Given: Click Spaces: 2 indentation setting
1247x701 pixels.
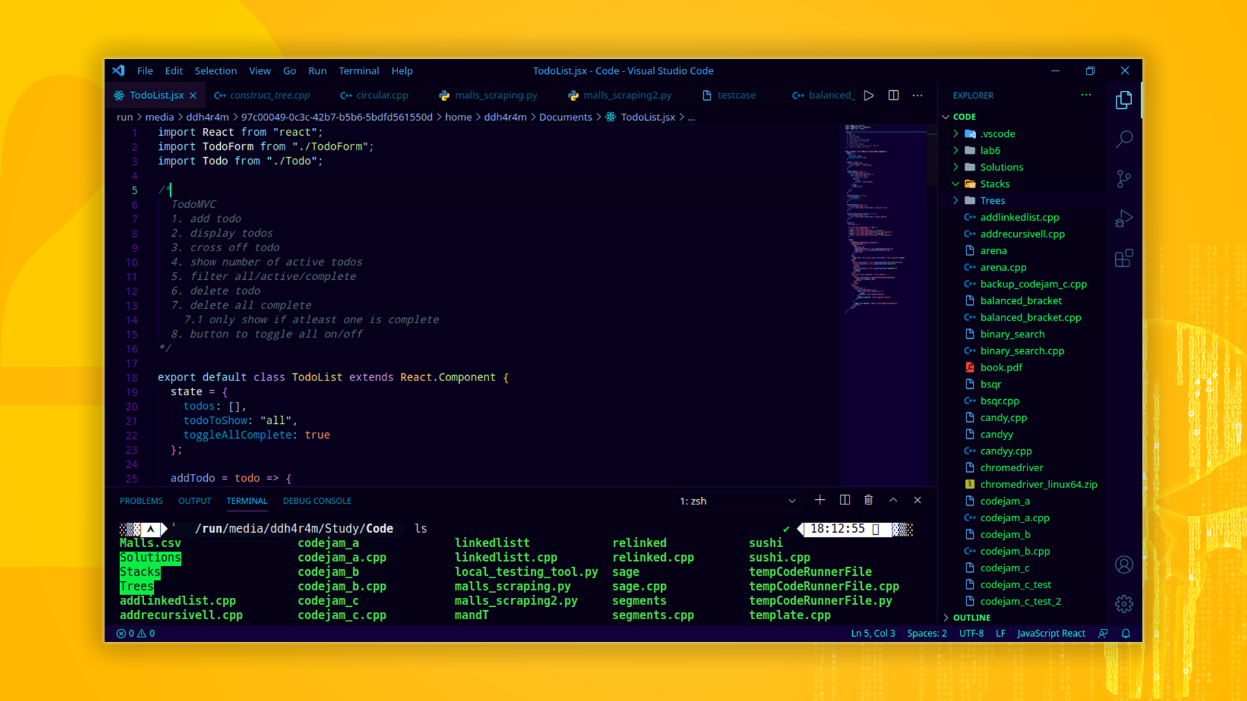Looking at the screenshot, I should pos(927,633).
